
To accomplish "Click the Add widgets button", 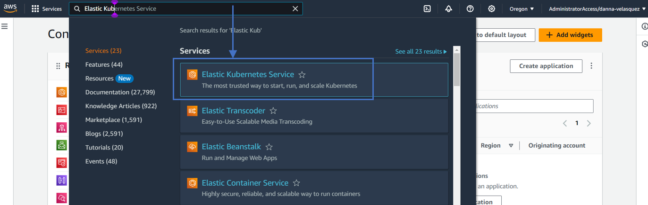I will point(570,35).
